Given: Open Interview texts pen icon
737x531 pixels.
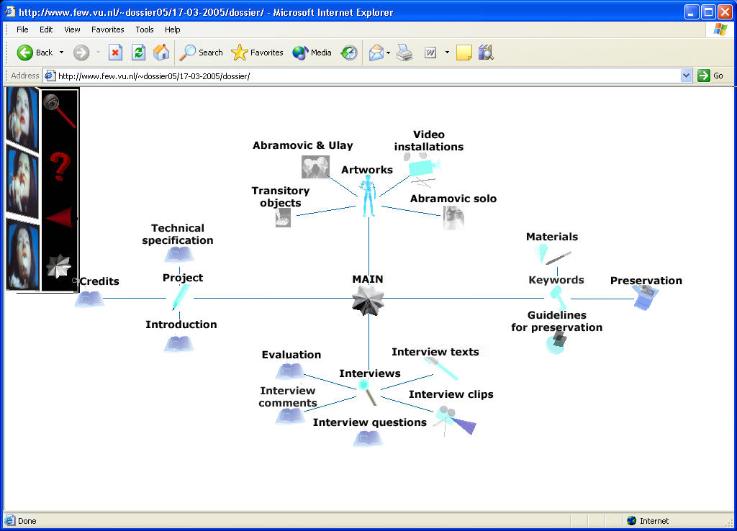Looking at the screenshot, I should click(x=441, y=368).
